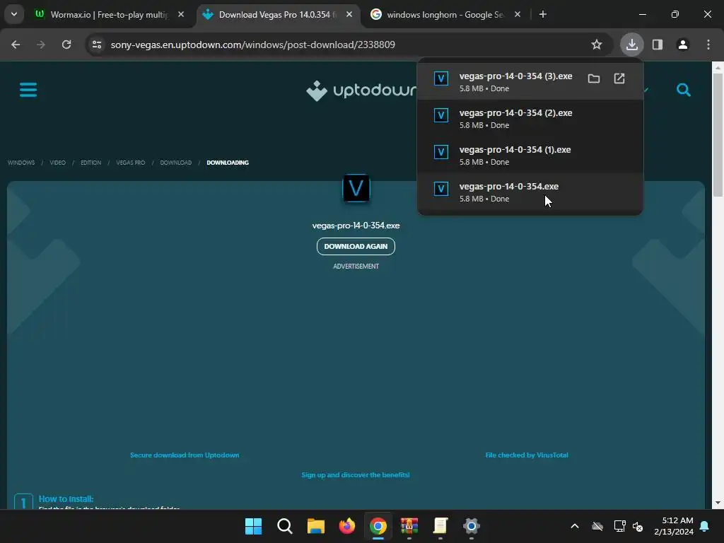Click the Download Again button

coord(356,247)
